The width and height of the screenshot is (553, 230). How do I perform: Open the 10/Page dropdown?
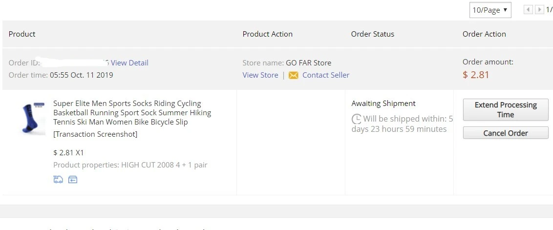coord(490,10)
